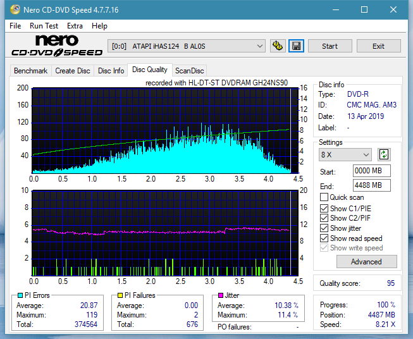Click the disc ID CMC MAG. AM3
The width and height of the screenshot is (413, 339).
pos(371,105)
